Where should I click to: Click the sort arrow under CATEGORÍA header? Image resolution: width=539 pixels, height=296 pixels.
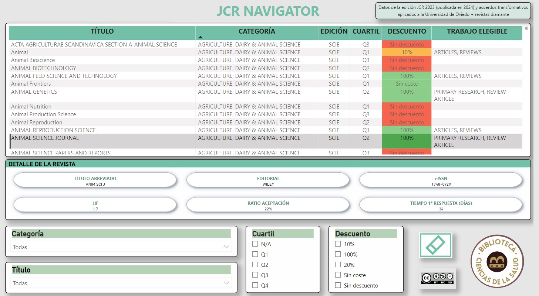201,37
